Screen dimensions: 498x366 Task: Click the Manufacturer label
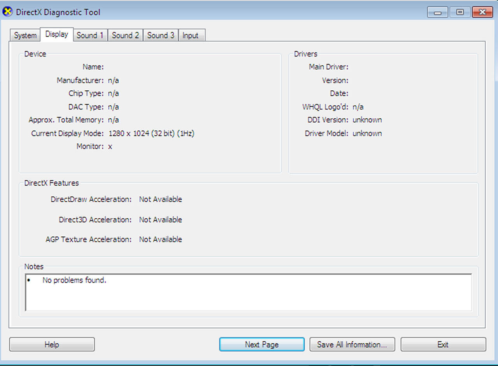(x=80, y=81)
